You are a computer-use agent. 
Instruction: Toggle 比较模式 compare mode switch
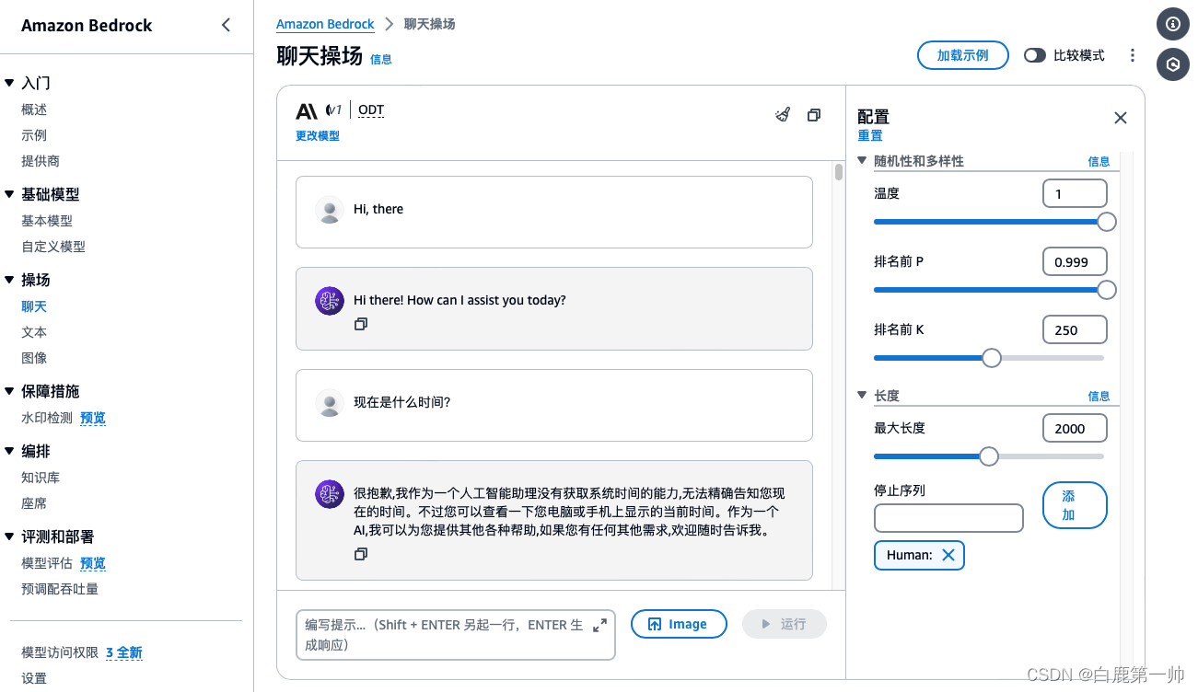tap(1035, 55)
